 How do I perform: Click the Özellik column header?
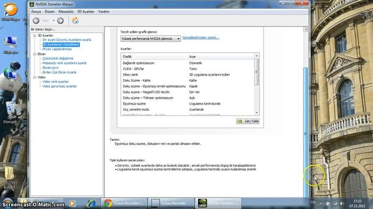click(x=154, y=57)
